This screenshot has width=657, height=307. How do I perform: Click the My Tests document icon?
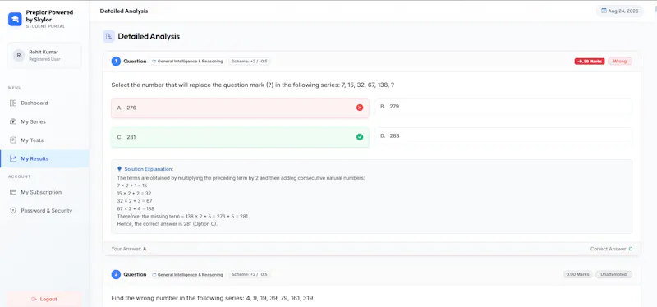click(13, 140)
